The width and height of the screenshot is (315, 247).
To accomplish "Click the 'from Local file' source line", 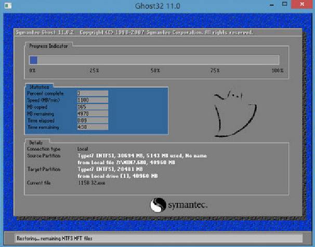I will (x=126, y=162).
